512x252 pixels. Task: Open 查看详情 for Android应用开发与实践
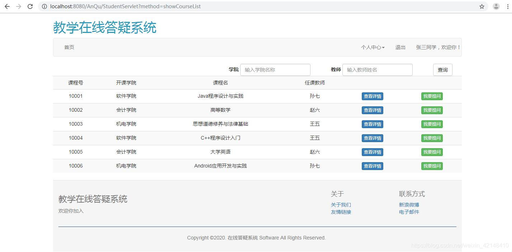click(373, 166)
